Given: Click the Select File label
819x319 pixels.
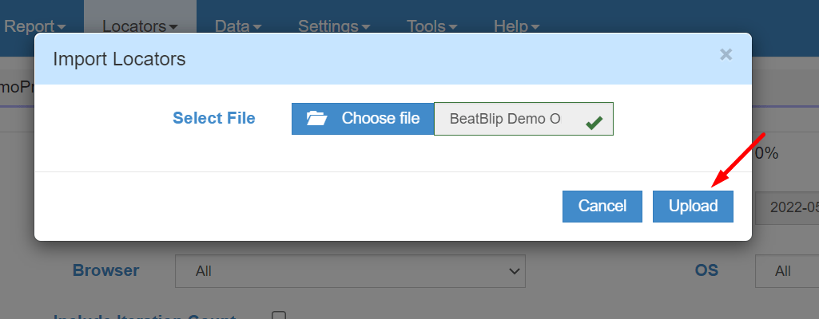Looking at the screenshot, I should click(x=214, y=118).
